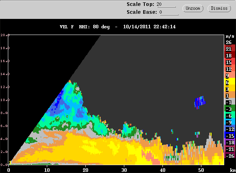This screenshot has height=173, width=236.
Task: Click the 50 km range axis label
Action: click(x=201, y=170)
